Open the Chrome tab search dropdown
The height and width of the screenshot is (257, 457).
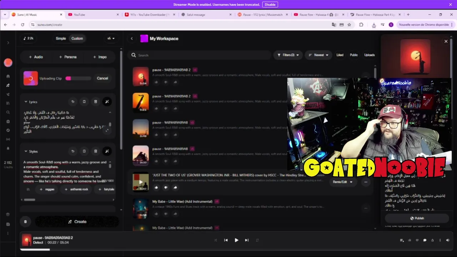click(x=5, y=15)
